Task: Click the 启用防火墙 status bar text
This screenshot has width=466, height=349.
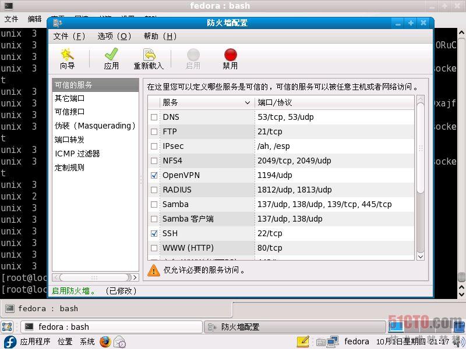Action: coord(74,291)
